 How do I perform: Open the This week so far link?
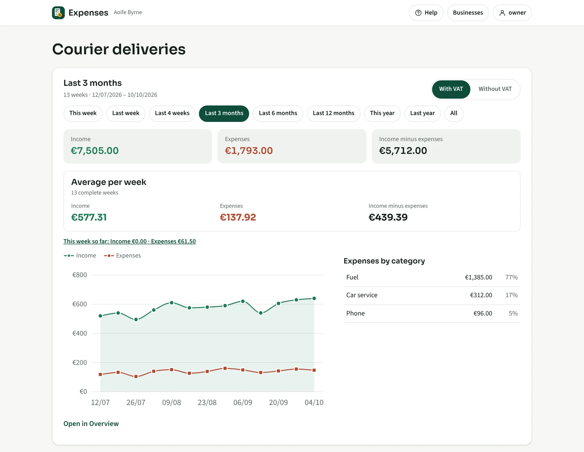130,241
